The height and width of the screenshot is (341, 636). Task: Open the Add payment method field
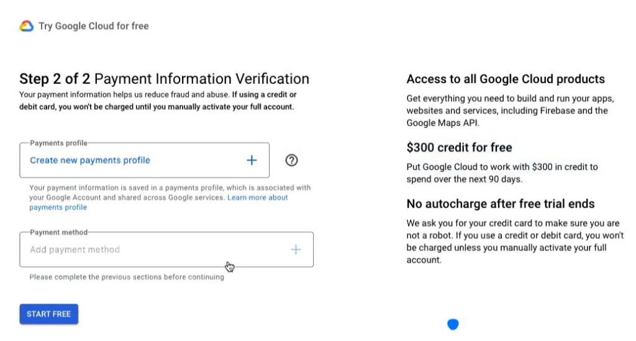point(166,249)
